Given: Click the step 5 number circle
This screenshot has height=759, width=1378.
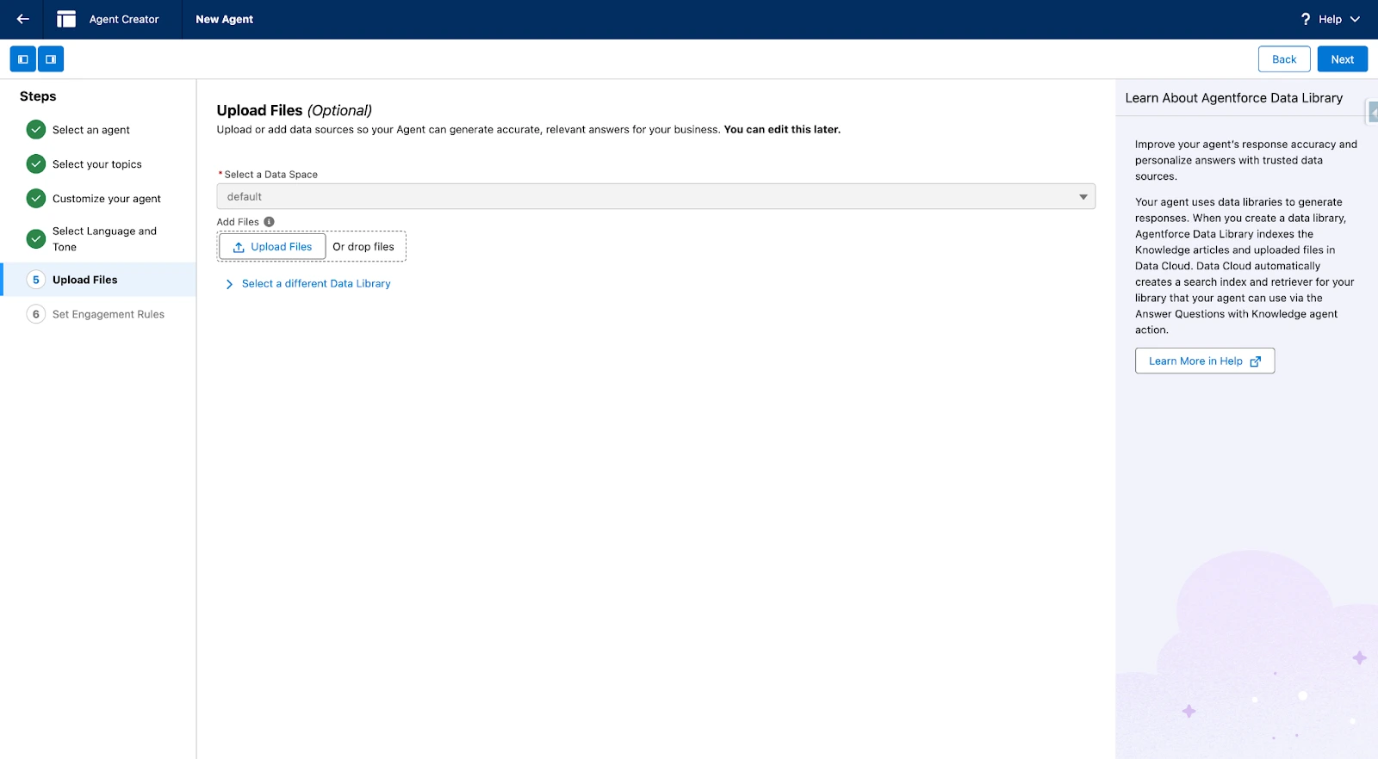Looking at the screenshot, I should (x=36, y=280).
